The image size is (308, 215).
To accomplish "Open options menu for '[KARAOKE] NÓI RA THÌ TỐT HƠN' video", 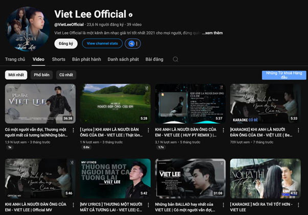I will pyautogui.click(x=298, y=205).
